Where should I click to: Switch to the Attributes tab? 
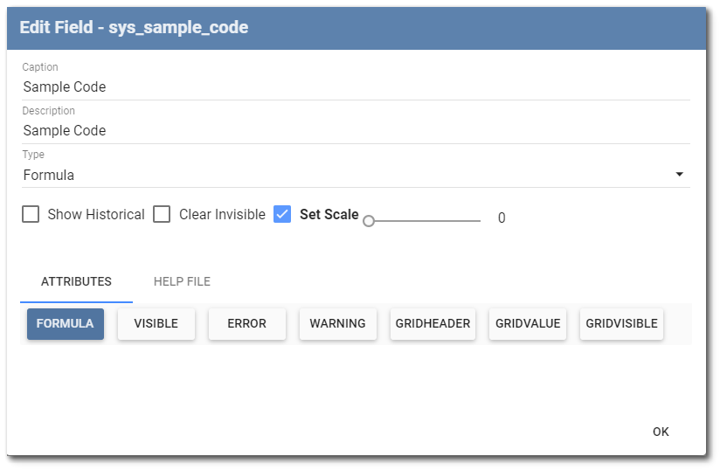coord(76,281)
